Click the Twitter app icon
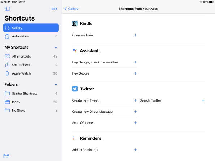Image resolution: width=215 pixels, height=161 pixels. pos(75,89)
